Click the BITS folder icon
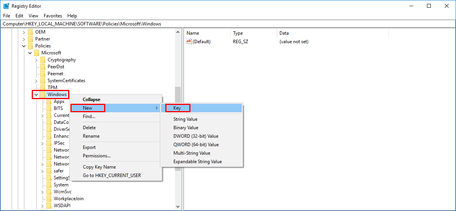The image size is (456, 211). click(49, 108)
